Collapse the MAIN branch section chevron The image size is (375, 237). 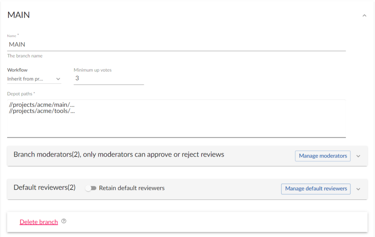pyautogui.click(x=364, y=16)
